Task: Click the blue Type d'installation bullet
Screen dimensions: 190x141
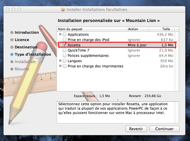Action: 12,55
